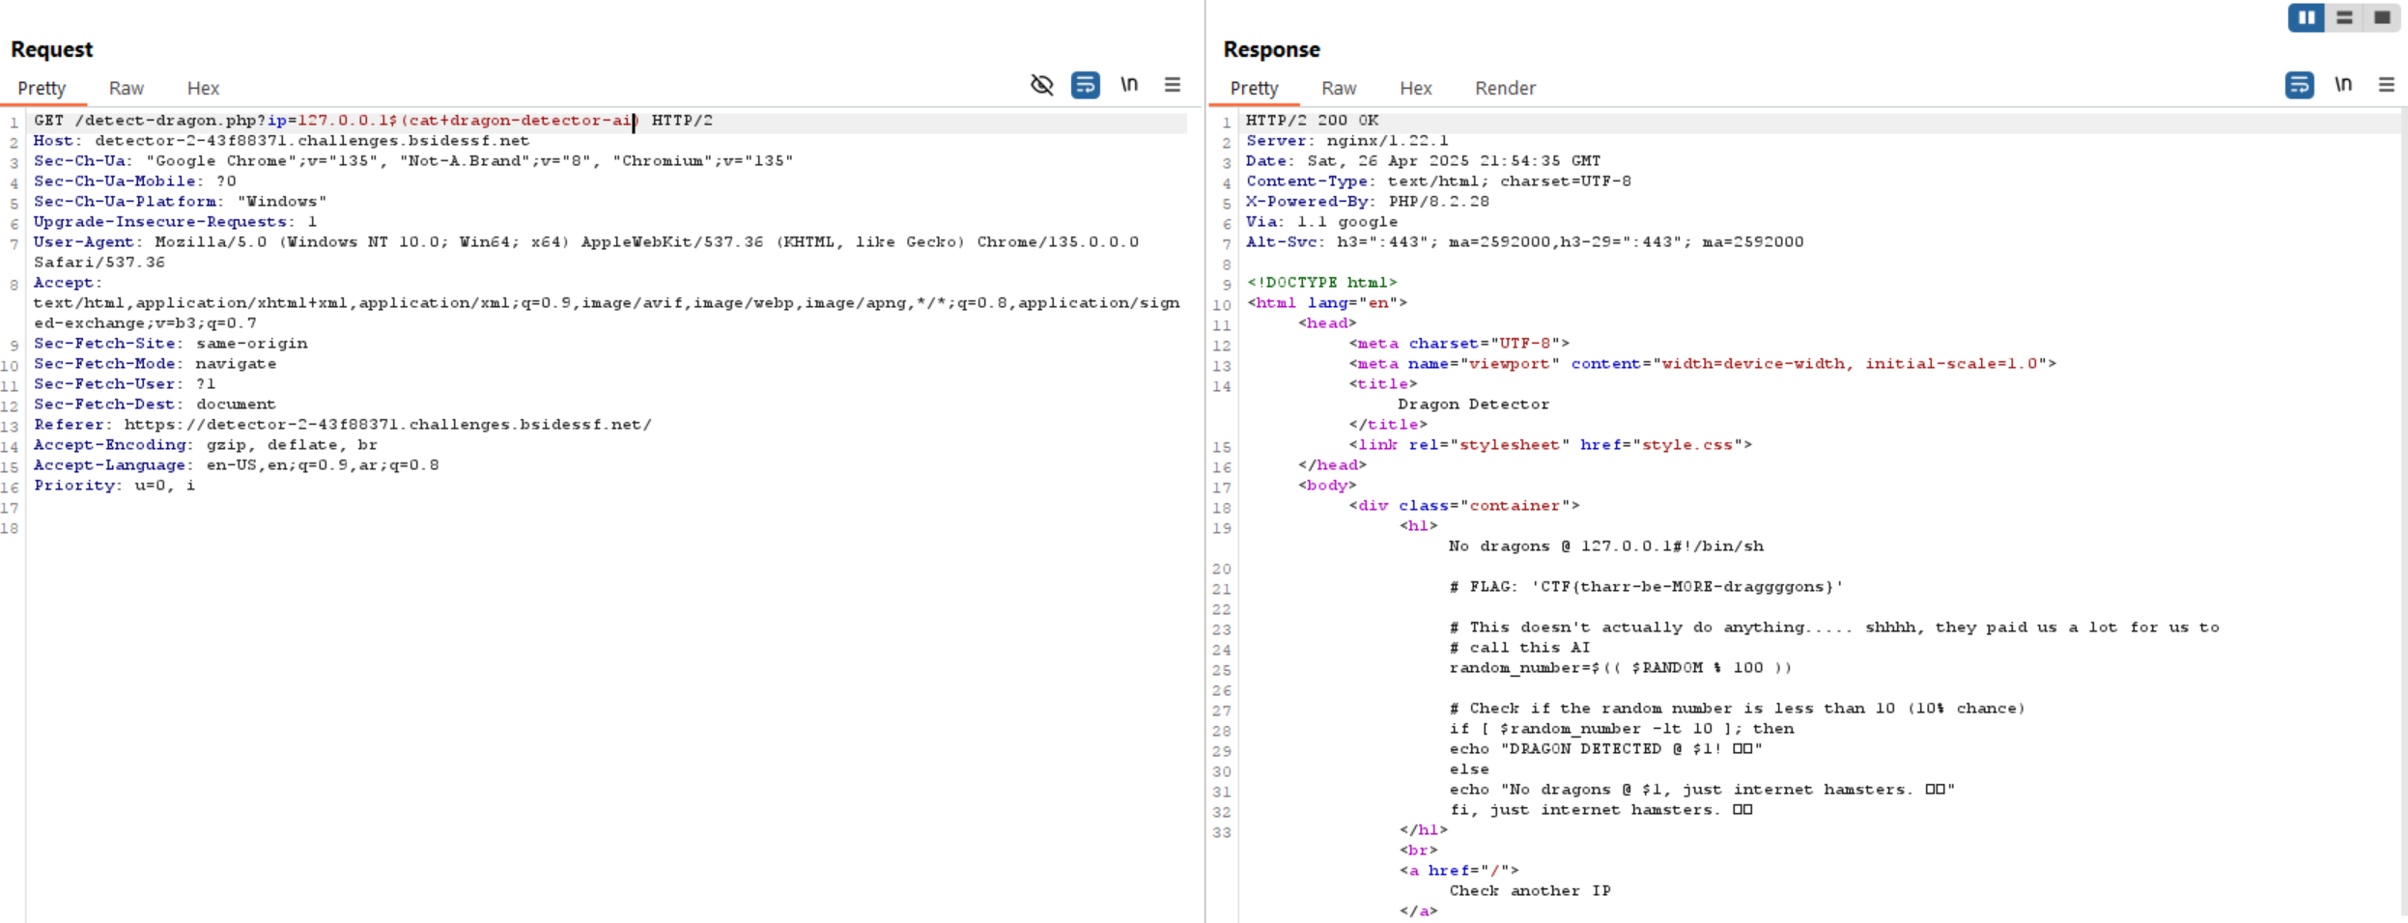
Task: Click the Upgrade-Insecure-Requests header line
Action: 175,222
